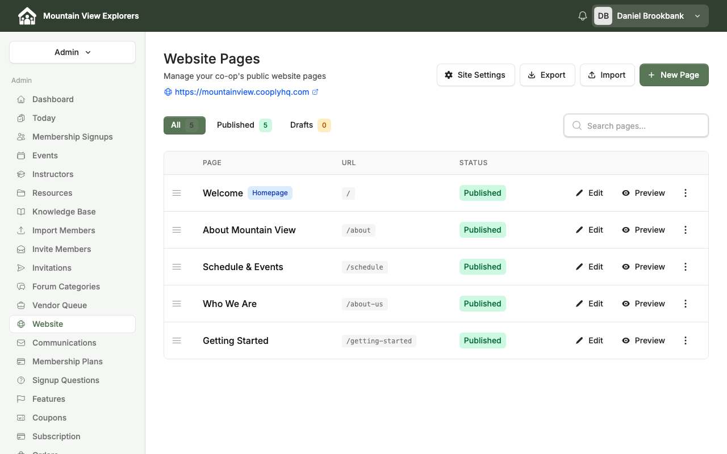The width and height of the screenshot is (727, 454).
Task: Edit the About Mountain View page
Action: pos(590,230)
